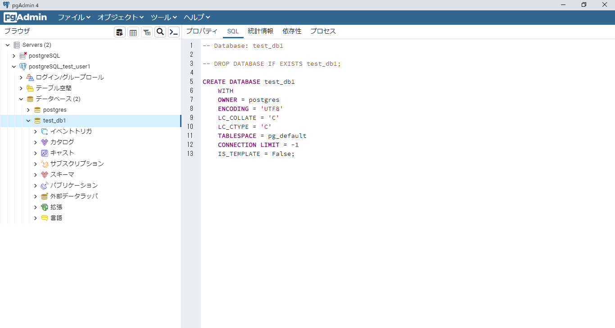
Task: Open the View Data table icon
Action: pos(133,32)
